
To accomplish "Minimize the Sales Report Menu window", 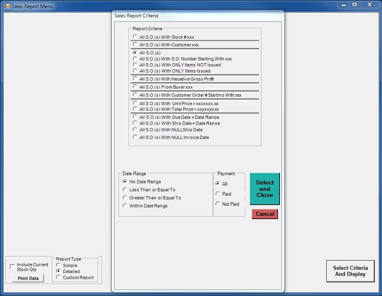I will [x=344, y=4].
